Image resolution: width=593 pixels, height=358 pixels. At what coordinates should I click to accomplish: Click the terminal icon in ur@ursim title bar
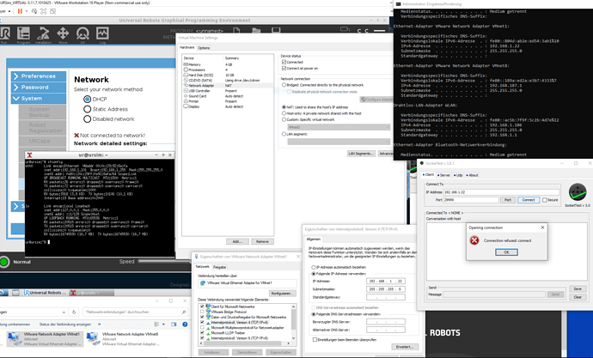(29, 155)
